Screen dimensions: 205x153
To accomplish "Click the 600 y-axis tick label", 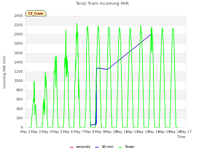I will tap(20, 99).
